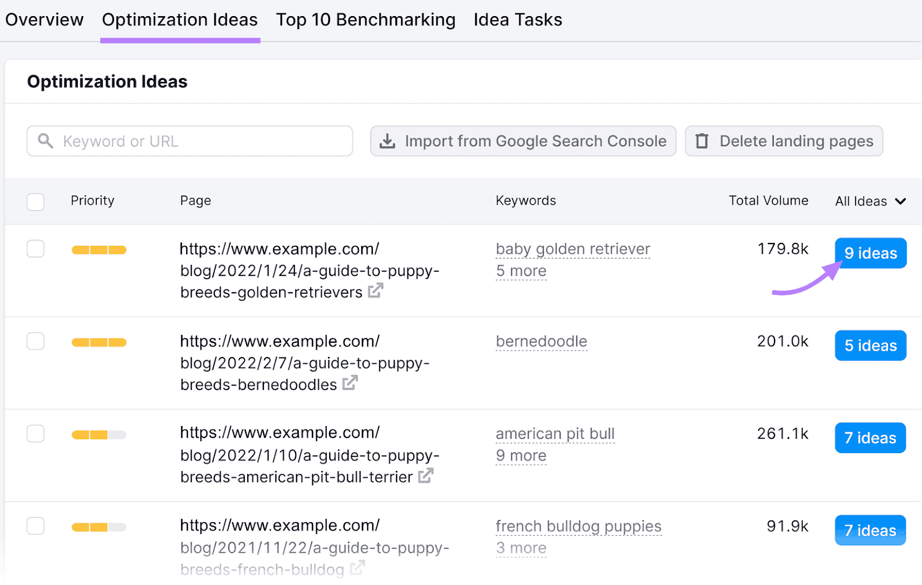Check the american pit bull row checkbox

35,434
